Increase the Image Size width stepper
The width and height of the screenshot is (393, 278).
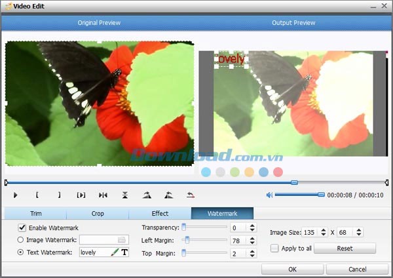coord(324,230)
